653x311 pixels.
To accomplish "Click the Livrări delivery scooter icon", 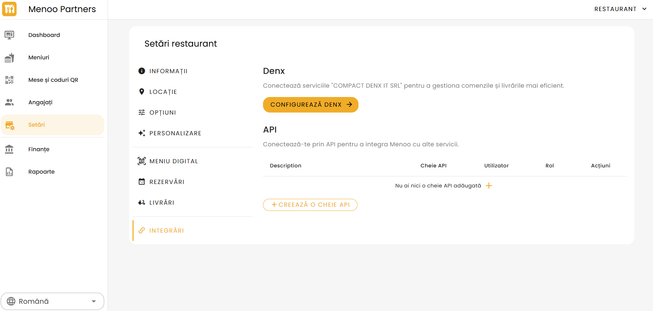I will click(x=142, y=202).
